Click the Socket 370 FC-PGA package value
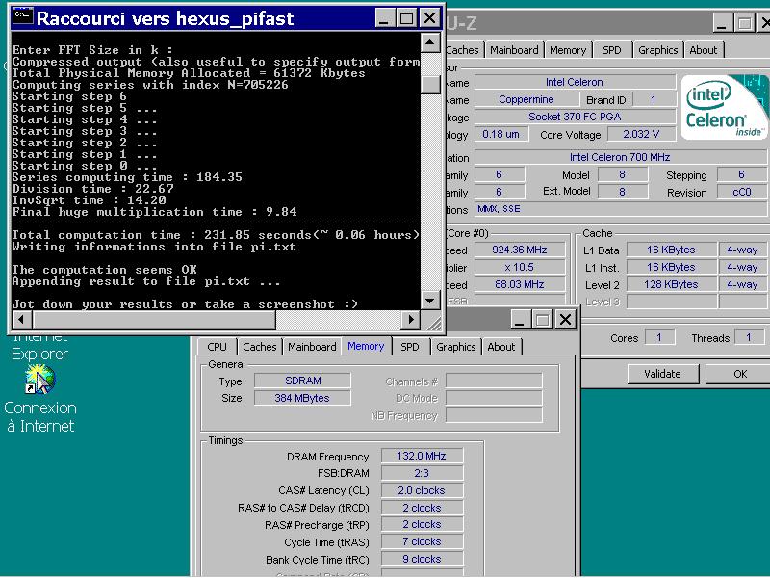This screenshot has width=770, height=578. (574, 117)
